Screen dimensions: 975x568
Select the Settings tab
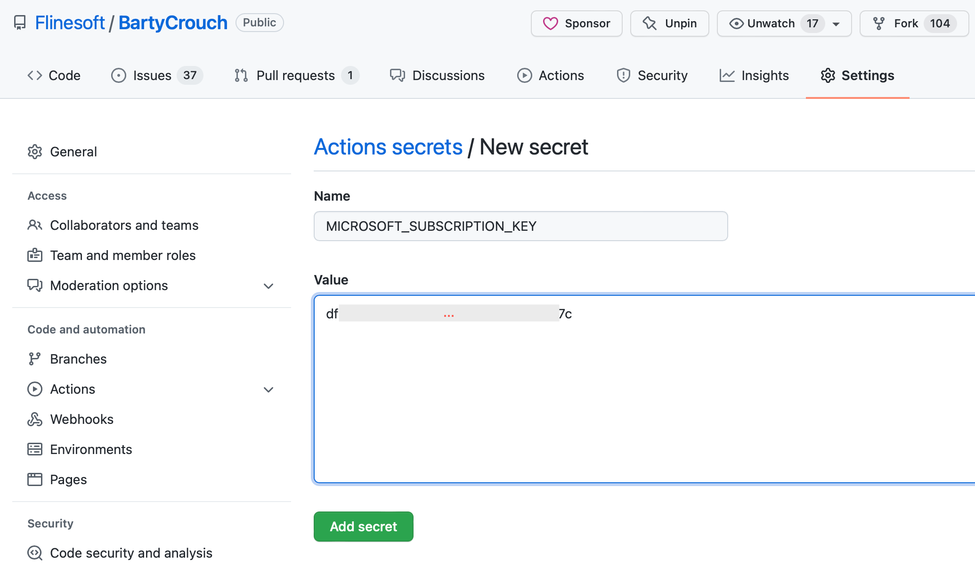coord(857,75)
